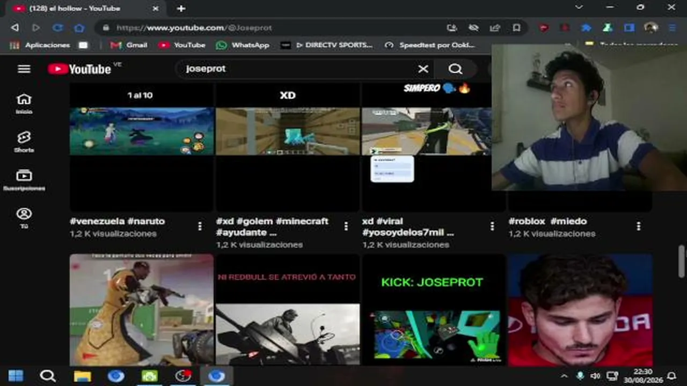Open File Explorer from the taskbar
Image resolution: width=687 pixels, height=386 pixels.
coord(82,376)
